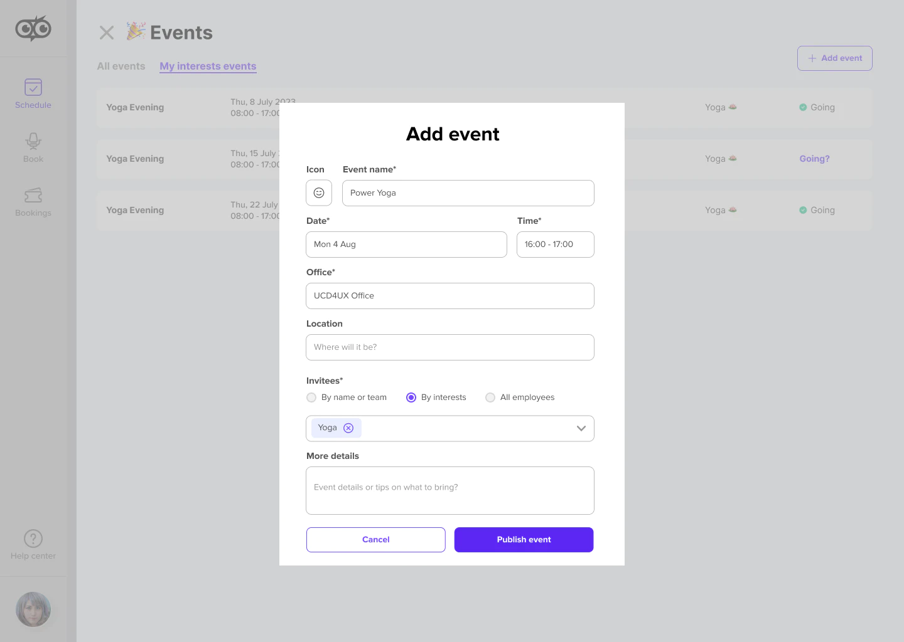The height and width of the screenshot is (642, 904).
Task: Open the emoji icon picker
Action: point(319,193)
